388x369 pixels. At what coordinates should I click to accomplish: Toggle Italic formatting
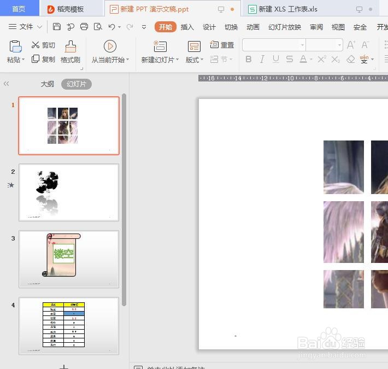coord(262,60)
